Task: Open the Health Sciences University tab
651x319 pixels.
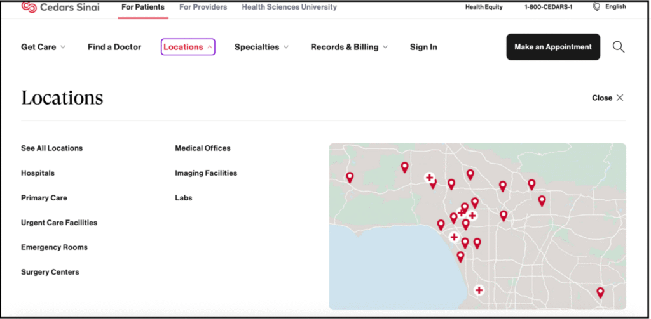Action: click(x=289, y=7)
